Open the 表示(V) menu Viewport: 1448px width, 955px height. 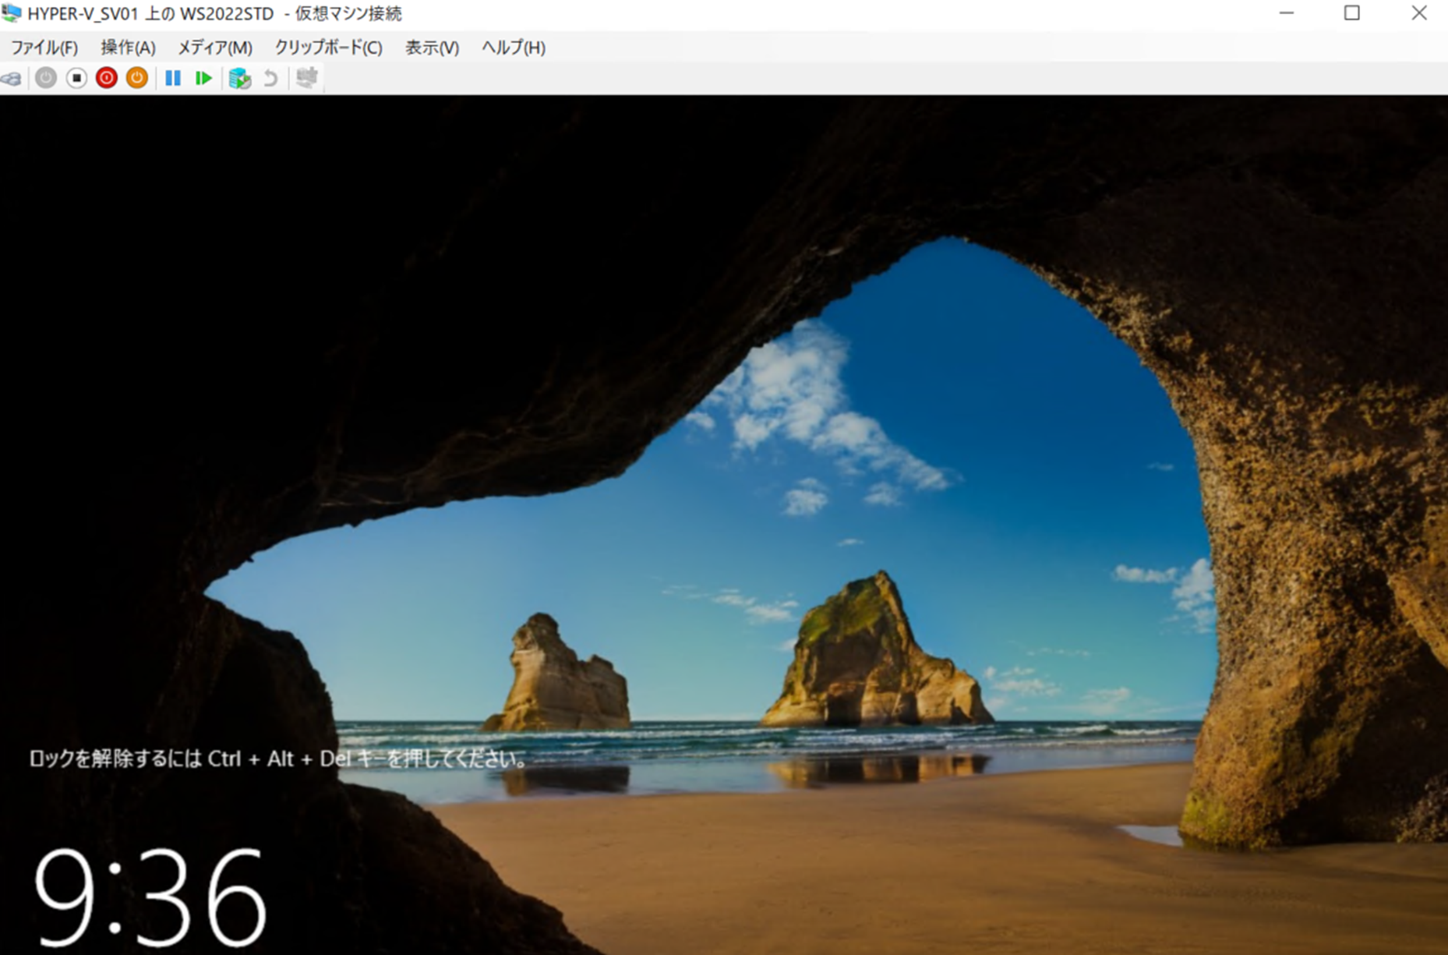[432, 48]
